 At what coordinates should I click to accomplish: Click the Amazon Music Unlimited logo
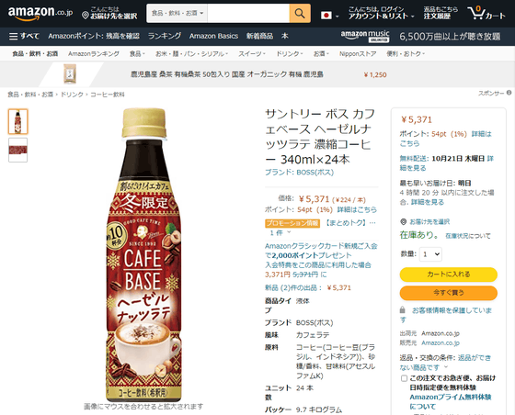[x=365, y=36]
